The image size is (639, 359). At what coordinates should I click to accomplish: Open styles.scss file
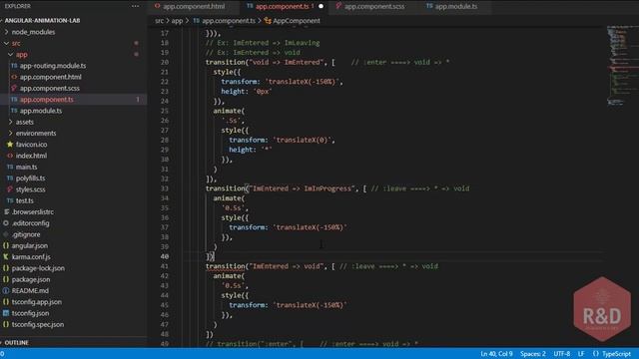pyautogui.click(x=31, y=189)
